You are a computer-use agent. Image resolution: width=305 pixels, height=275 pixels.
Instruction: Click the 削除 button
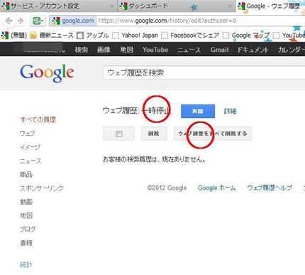154,134
